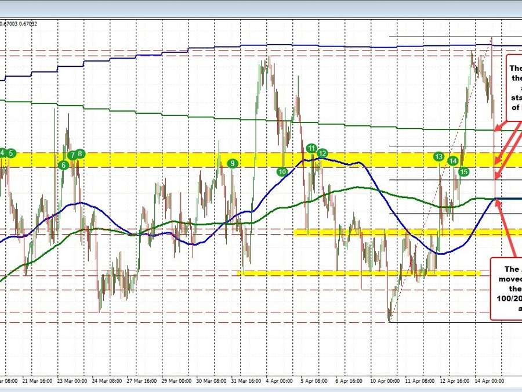Click the green circle marker numbered 9

coord(233,164)
